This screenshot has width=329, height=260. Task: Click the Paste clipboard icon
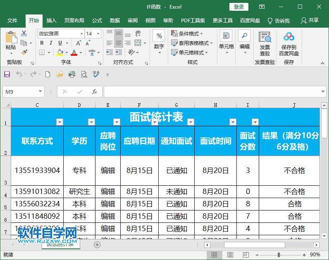pyautogui.click(x=11, y=38)
